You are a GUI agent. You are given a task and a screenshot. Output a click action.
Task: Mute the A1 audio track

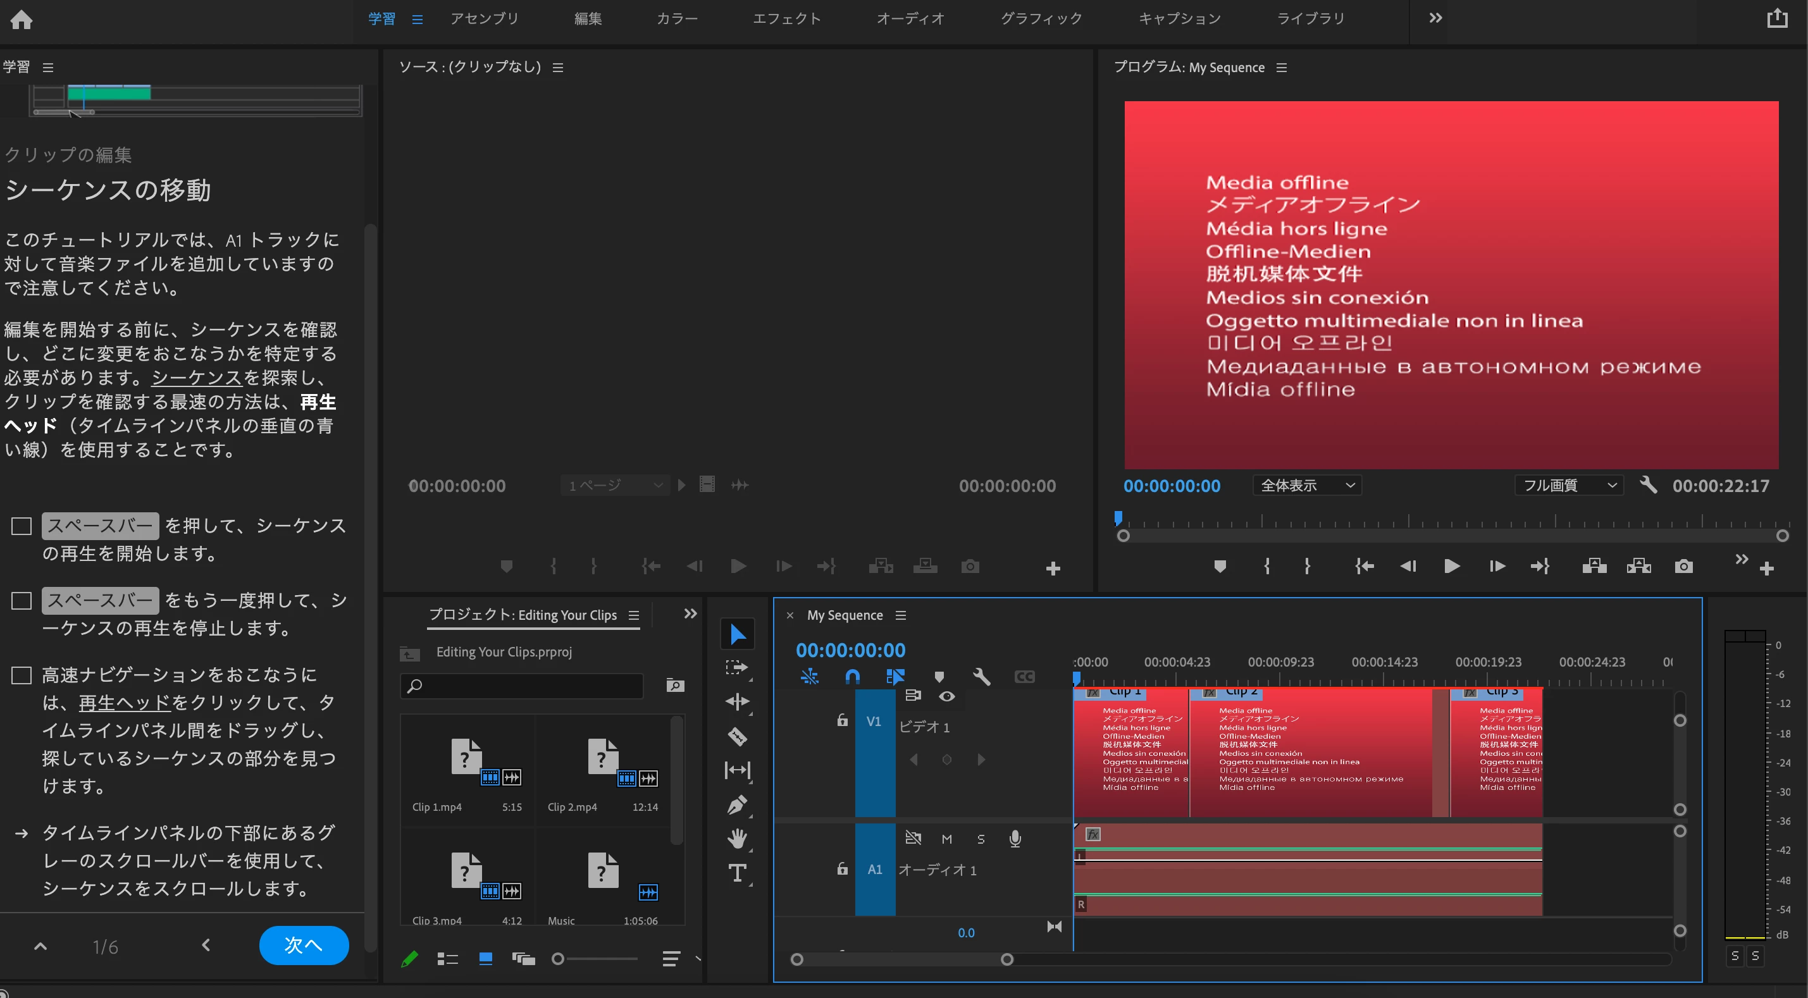[x=947, y=839]
